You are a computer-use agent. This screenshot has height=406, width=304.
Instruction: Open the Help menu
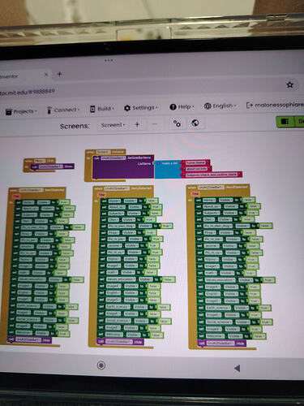coord(182,107)
